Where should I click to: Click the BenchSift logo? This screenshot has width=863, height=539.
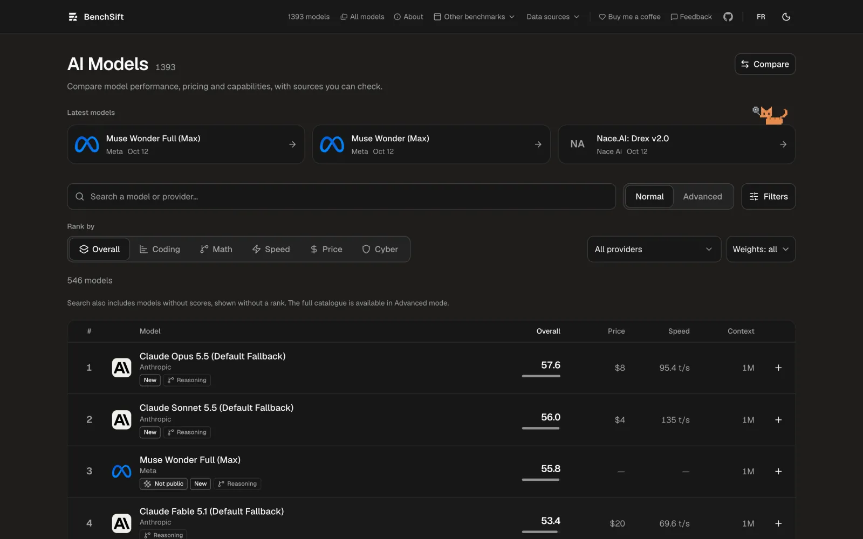point(96,17)
